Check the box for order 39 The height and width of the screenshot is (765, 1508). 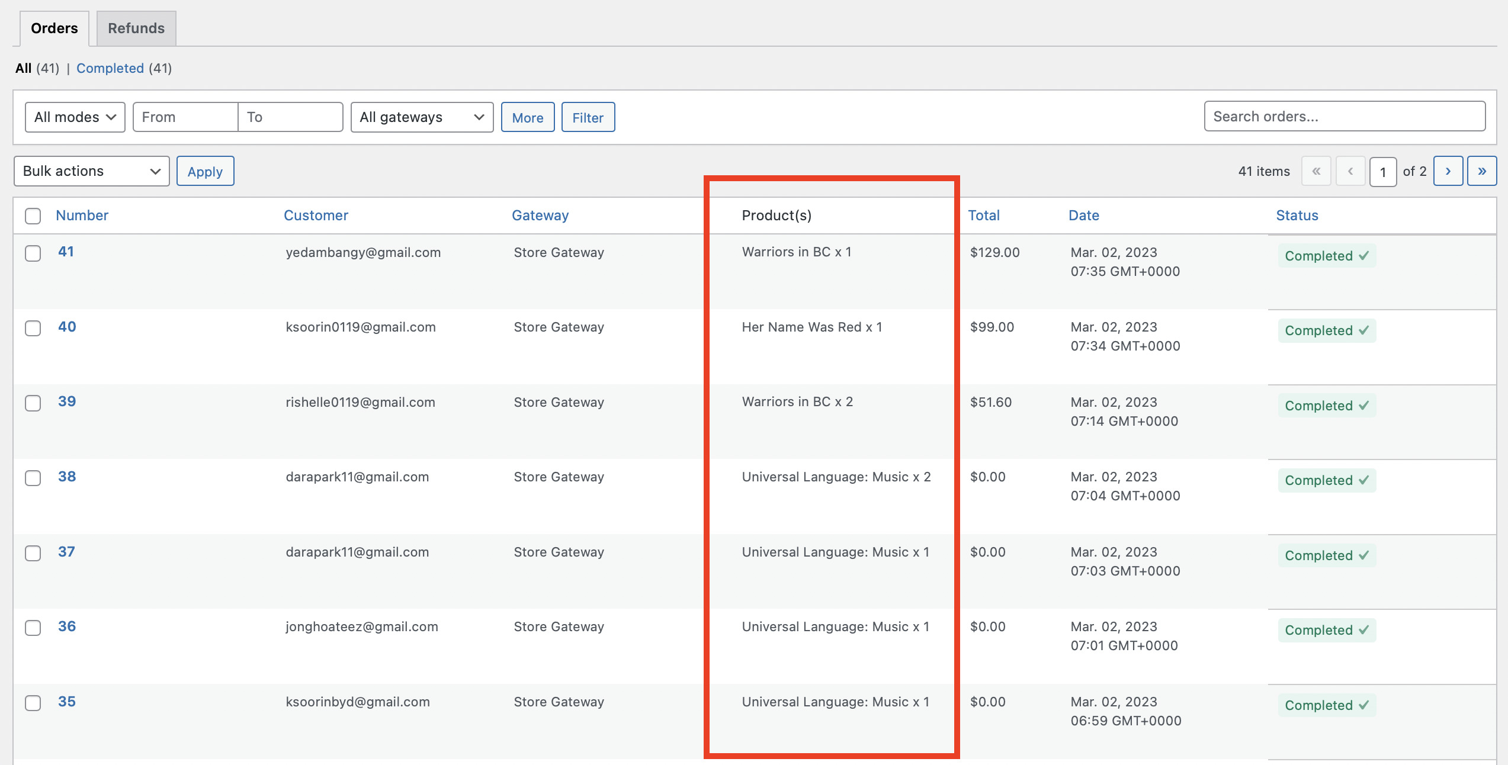[x=33, y=403]
